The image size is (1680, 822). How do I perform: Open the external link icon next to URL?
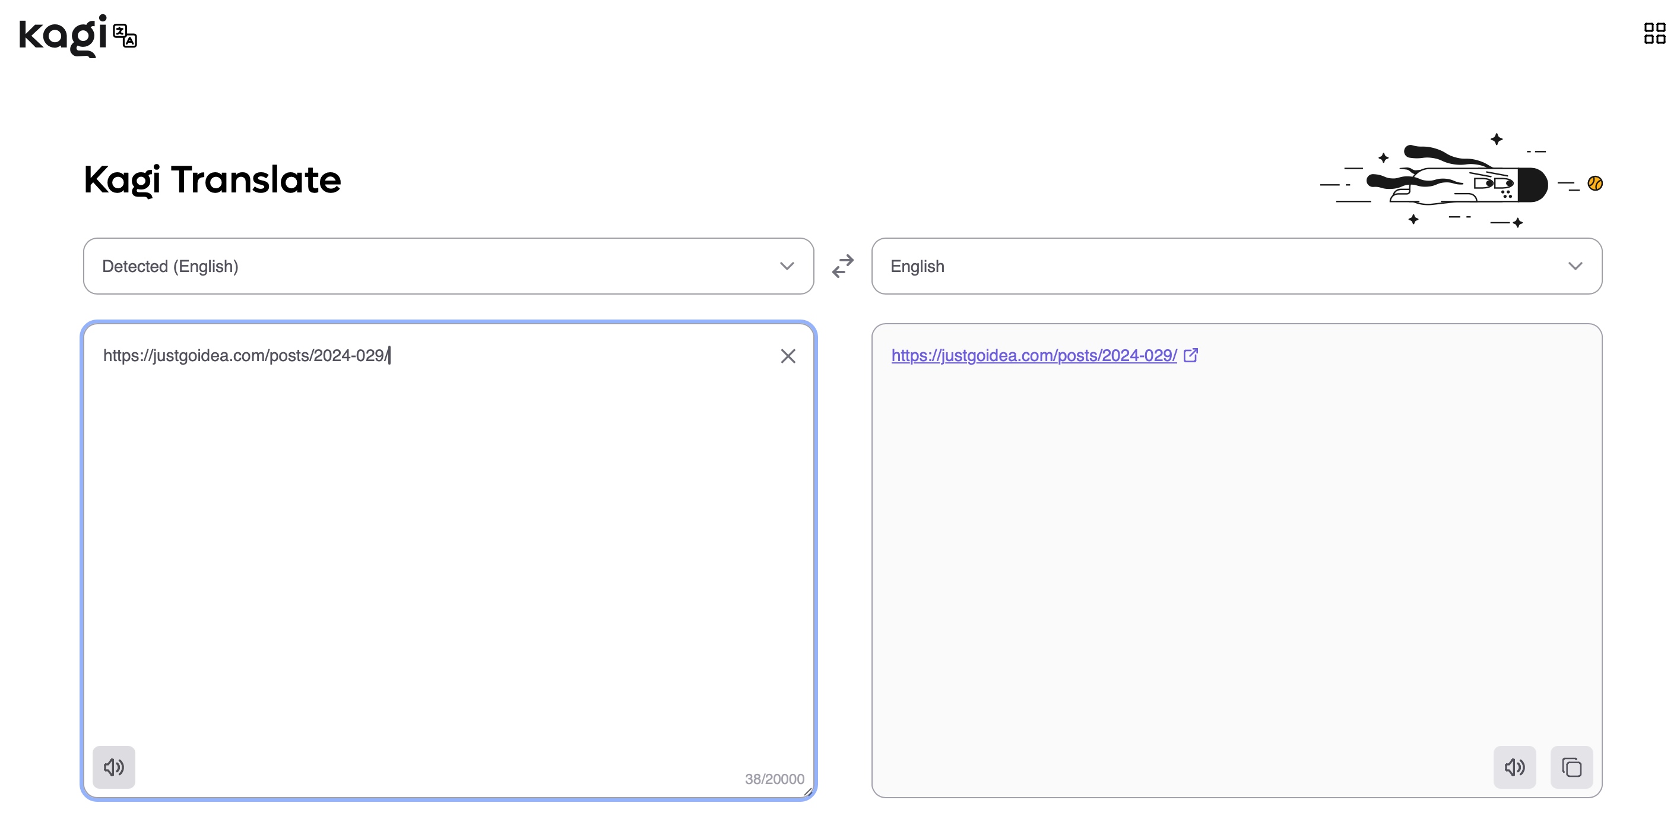(x=1191, y=355)
